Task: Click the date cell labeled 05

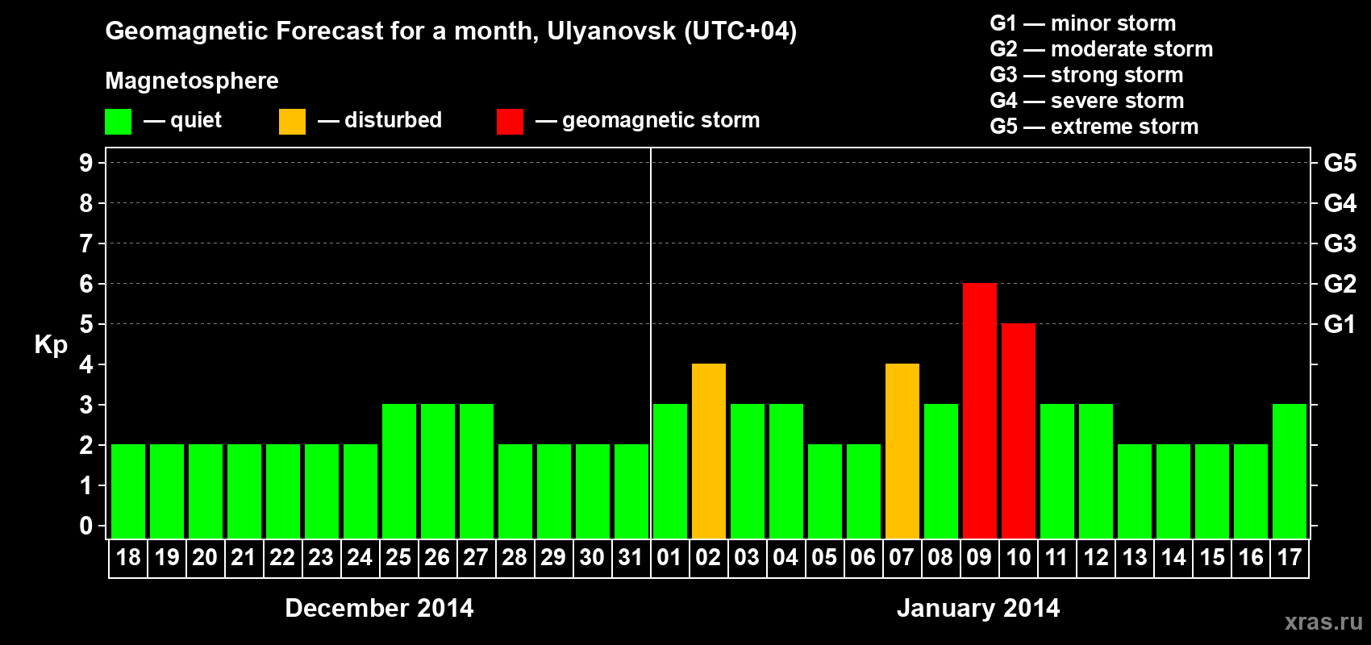Action: tap(824, 558)
